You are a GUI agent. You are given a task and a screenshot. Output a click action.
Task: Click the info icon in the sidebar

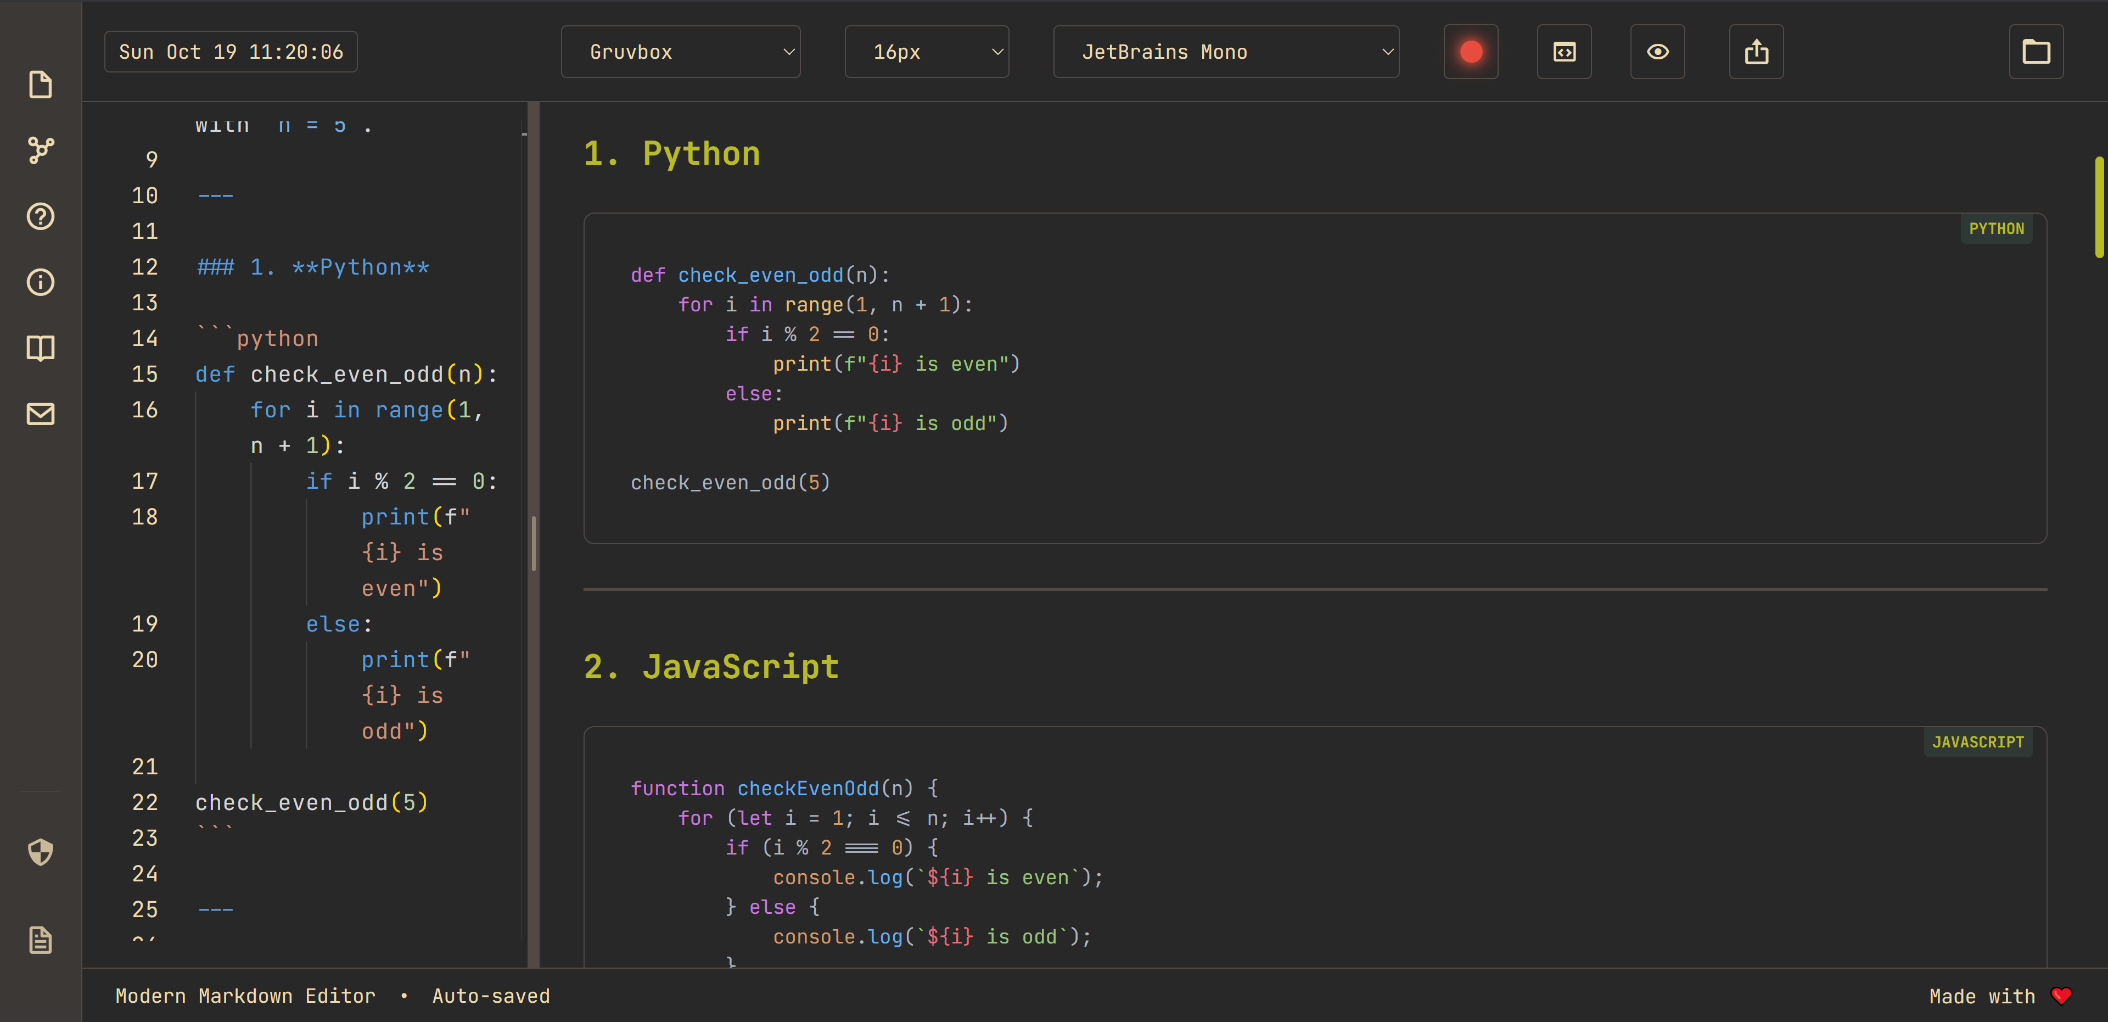40,282
